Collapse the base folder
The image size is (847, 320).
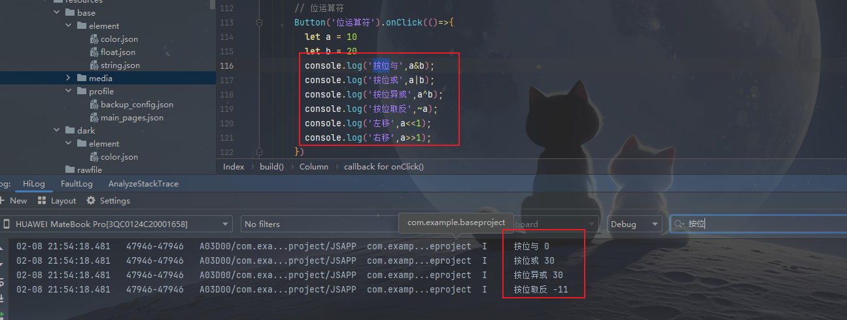point(56,13)
